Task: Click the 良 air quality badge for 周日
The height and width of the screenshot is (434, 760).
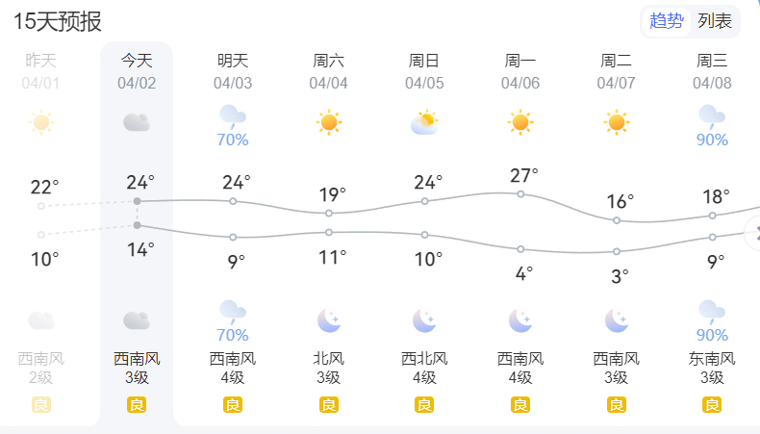Action: 424,405
